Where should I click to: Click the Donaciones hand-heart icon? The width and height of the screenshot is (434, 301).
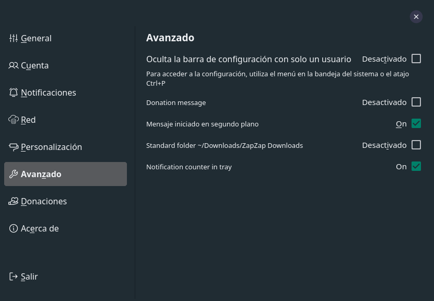pyautogui.click(x=13, y=201)
